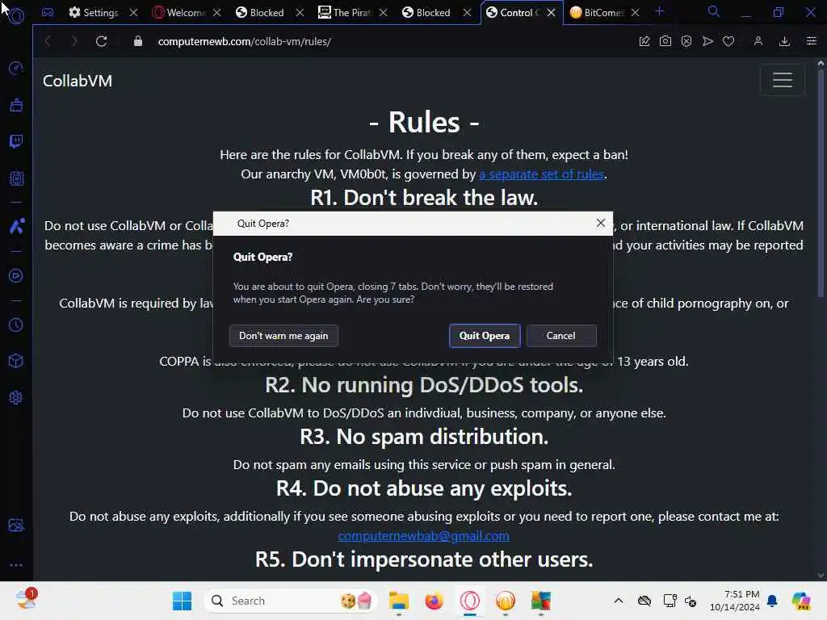Open the Copilot icon on taskbar

coord(801,601)
